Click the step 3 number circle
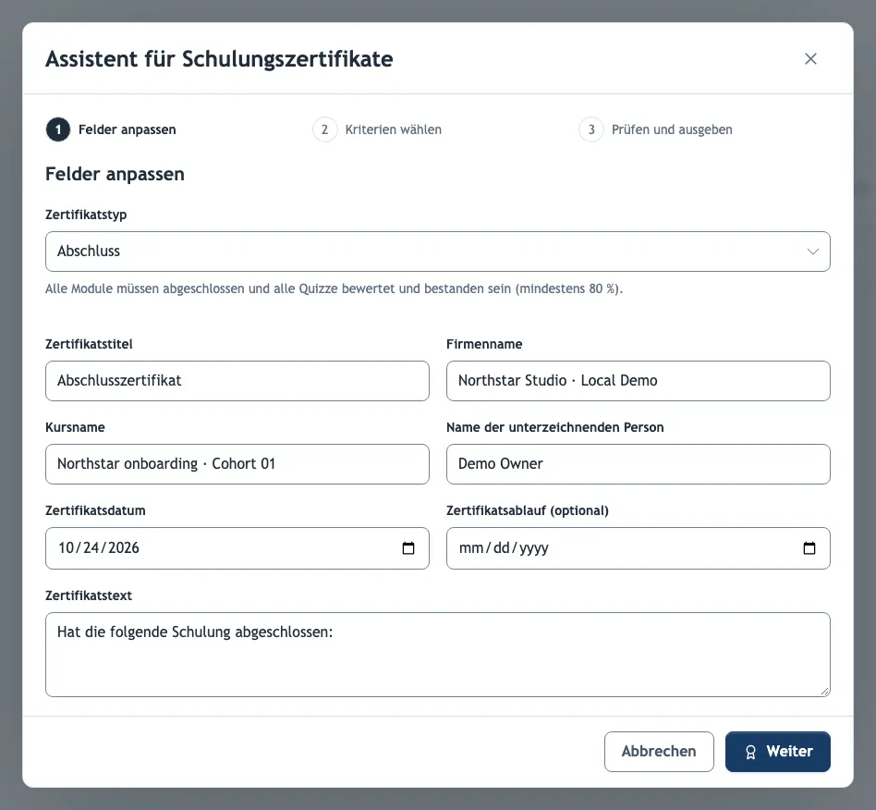Viewport: 876px width, 810px height. 591,129
